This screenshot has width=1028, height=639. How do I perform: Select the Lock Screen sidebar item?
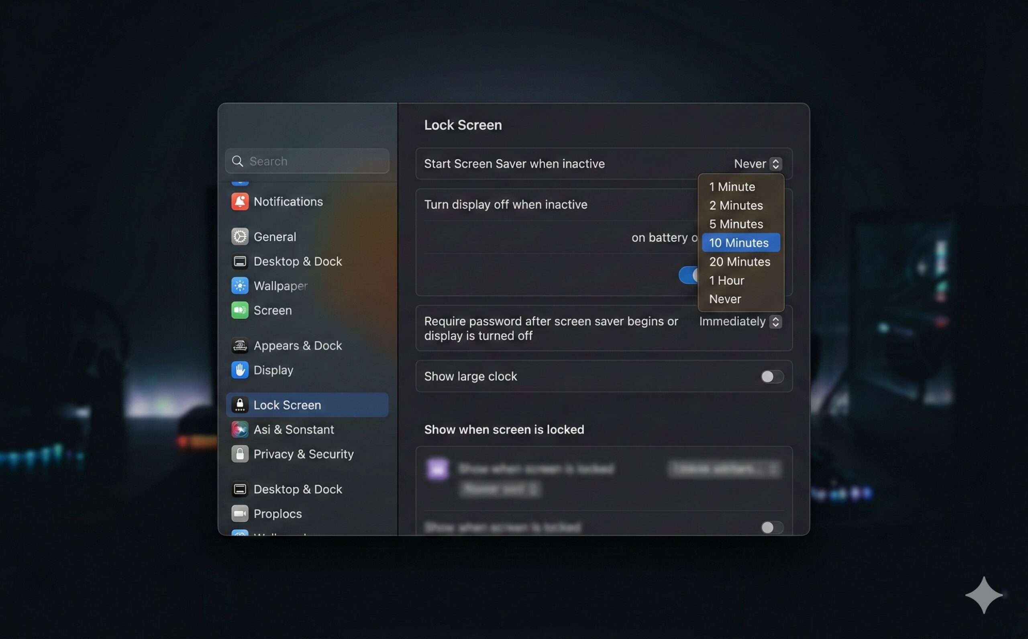(307, 405)
